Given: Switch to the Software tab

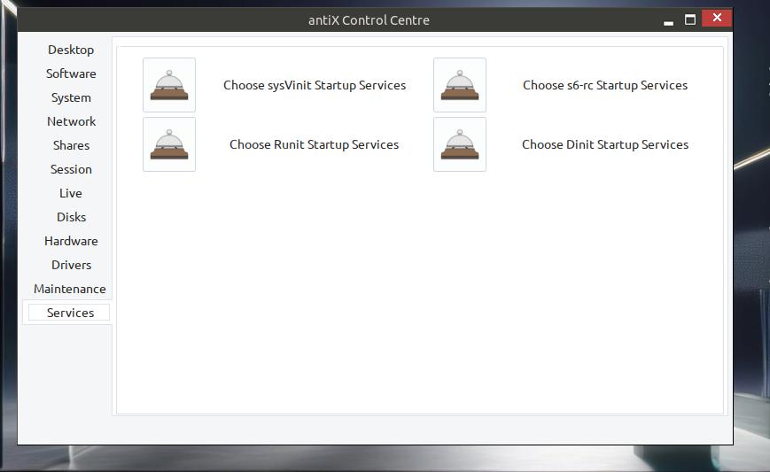Looking at the screenshot, I should (x=71, y=74).
